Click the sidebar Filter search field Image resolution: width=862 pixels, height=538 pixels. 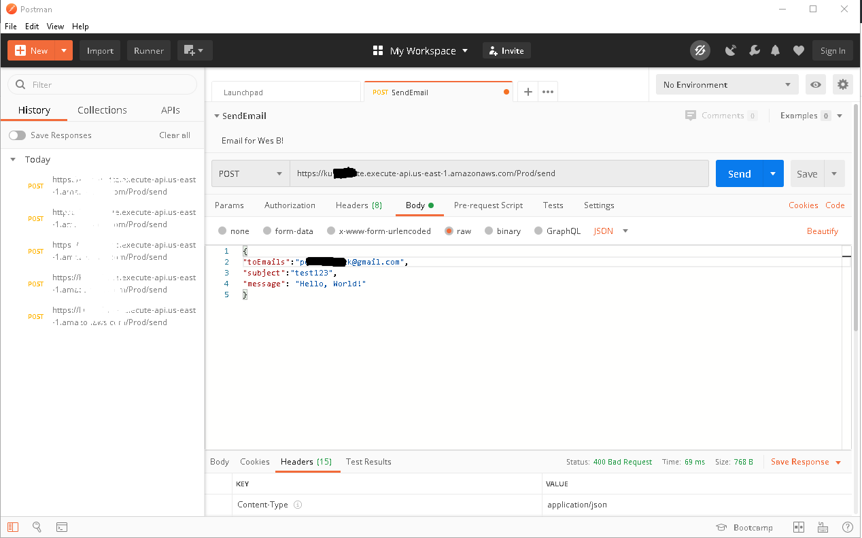point(102,84)
